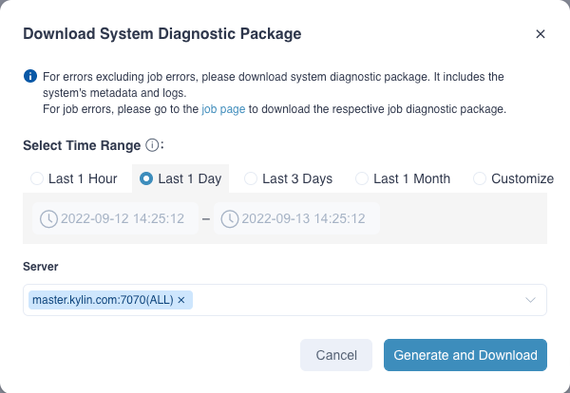
Task: Open the job page link
Action: tap(223, 109)
